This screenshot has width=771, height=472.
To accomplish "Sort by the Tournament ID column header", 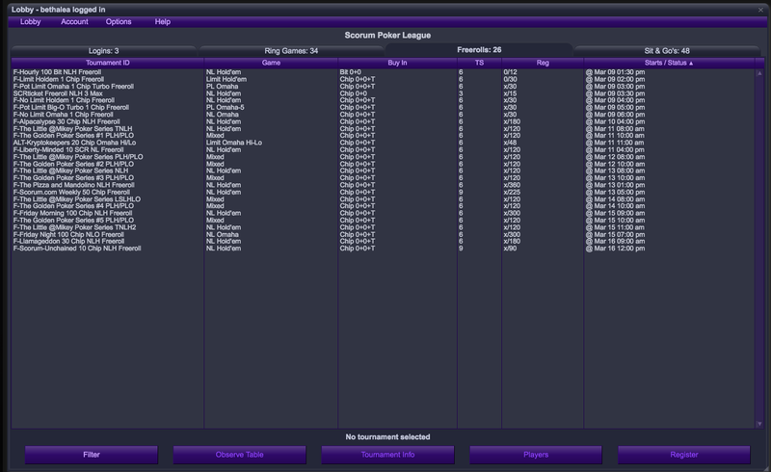I will [108, 63].
